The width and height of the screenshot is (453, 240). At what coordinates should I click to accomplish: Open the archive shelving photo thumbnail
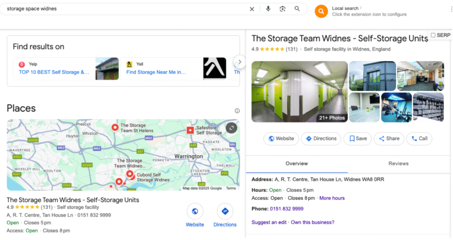(x=428, y=107)
